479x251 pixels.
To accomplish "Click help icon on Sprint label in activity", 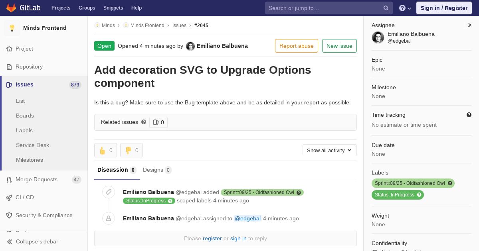I will coord(299,192).
